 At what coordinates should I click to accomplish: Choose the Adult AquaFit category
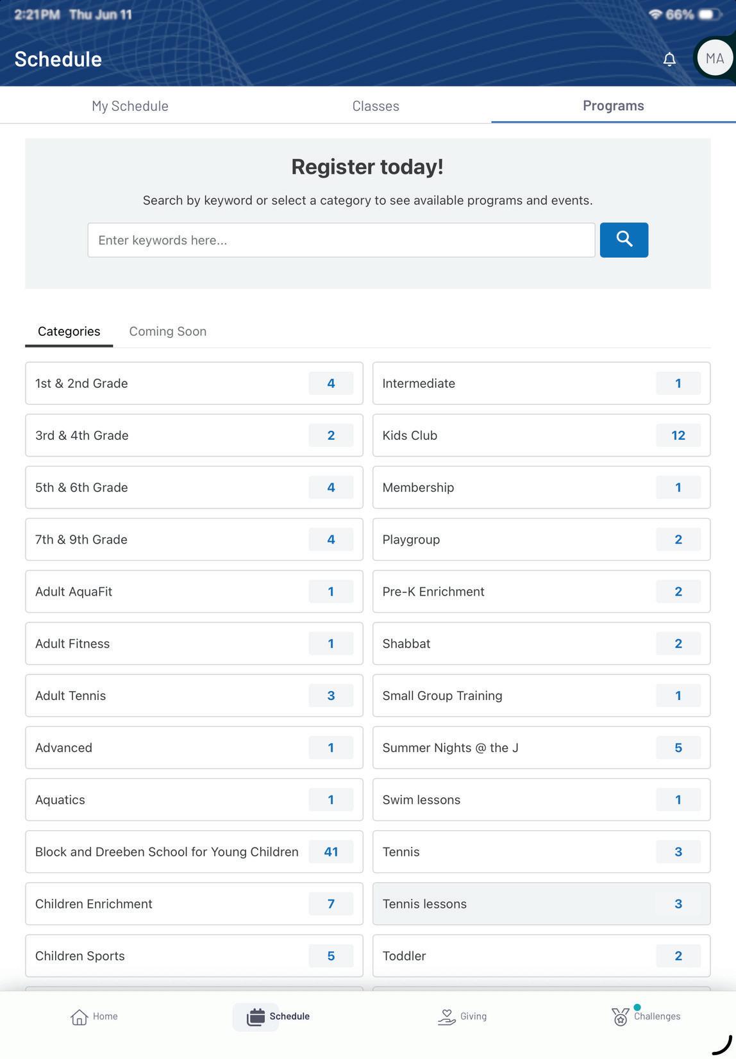194,592
